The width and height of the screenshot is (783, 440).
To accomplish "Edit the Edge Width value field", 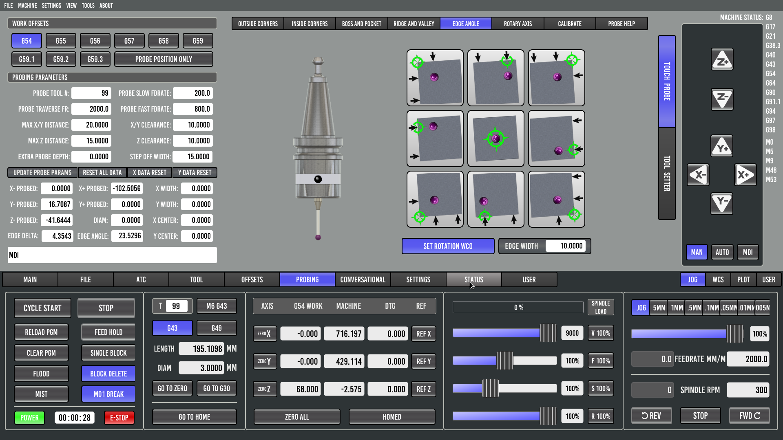I will 565,246.
